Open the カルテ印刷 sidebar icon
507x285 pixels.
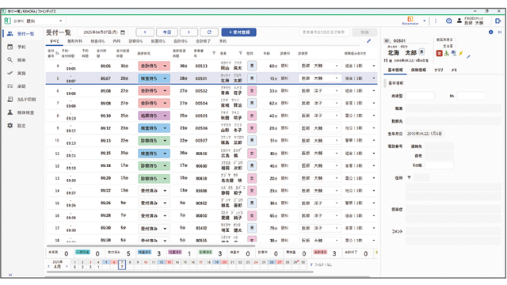click(10, 99)
